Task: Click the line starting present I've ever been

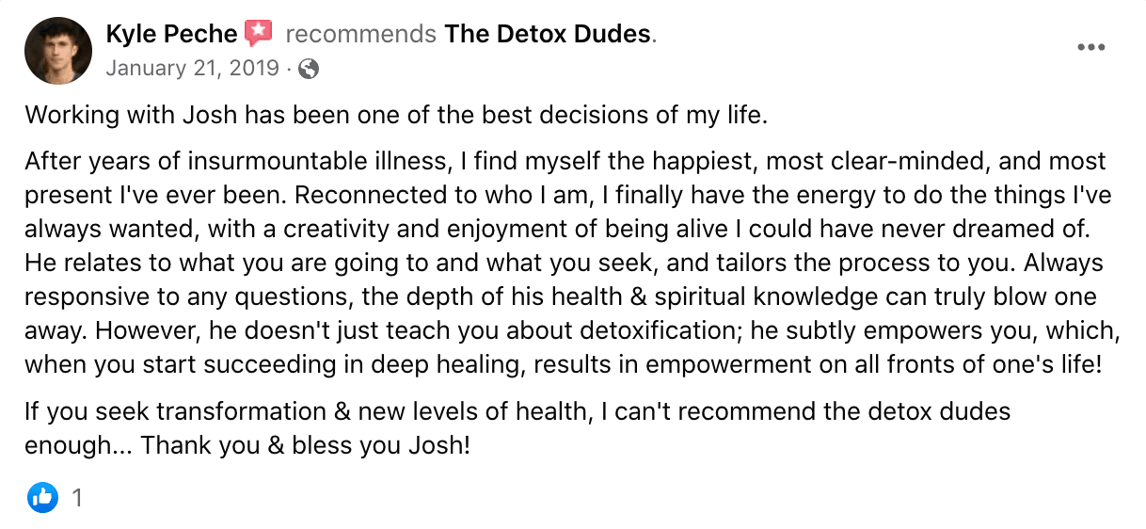Action: click(568, 195)
